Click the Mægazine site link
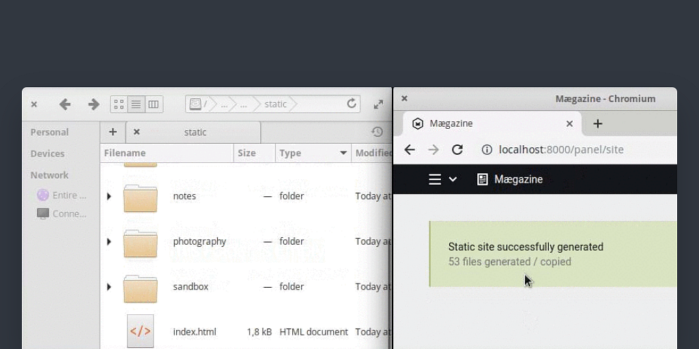This screenshot has width=699, height=349. tap(511, 179)
